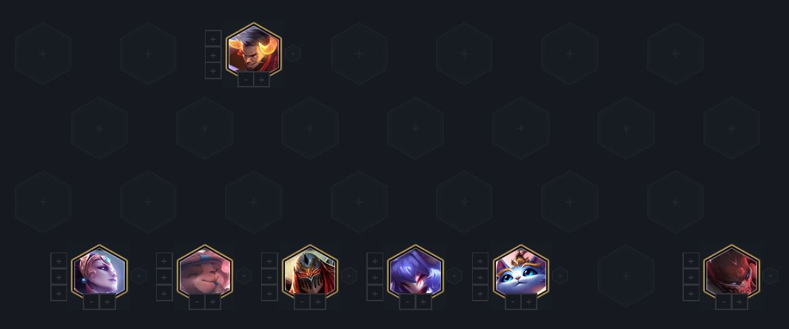Viewport: 789px width, 329px height.
Task: Increase Yuumi star level with plus button
Action: click(x=529, y=302)
